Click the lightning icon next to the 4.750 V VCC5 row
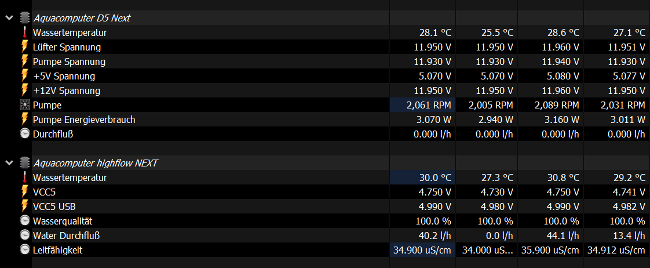Screen dimensions: 650x268 [x=25, y=191]
